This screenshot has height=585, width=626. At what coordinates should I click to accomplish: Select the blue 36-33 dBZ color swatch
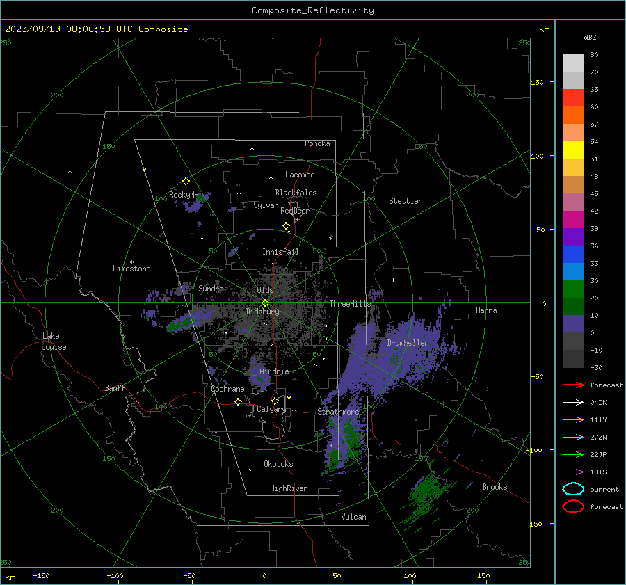click(x=573, y=255)
